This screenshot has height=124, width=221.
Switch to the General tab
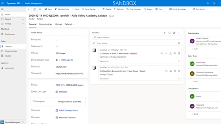click(x=32, y=24)
